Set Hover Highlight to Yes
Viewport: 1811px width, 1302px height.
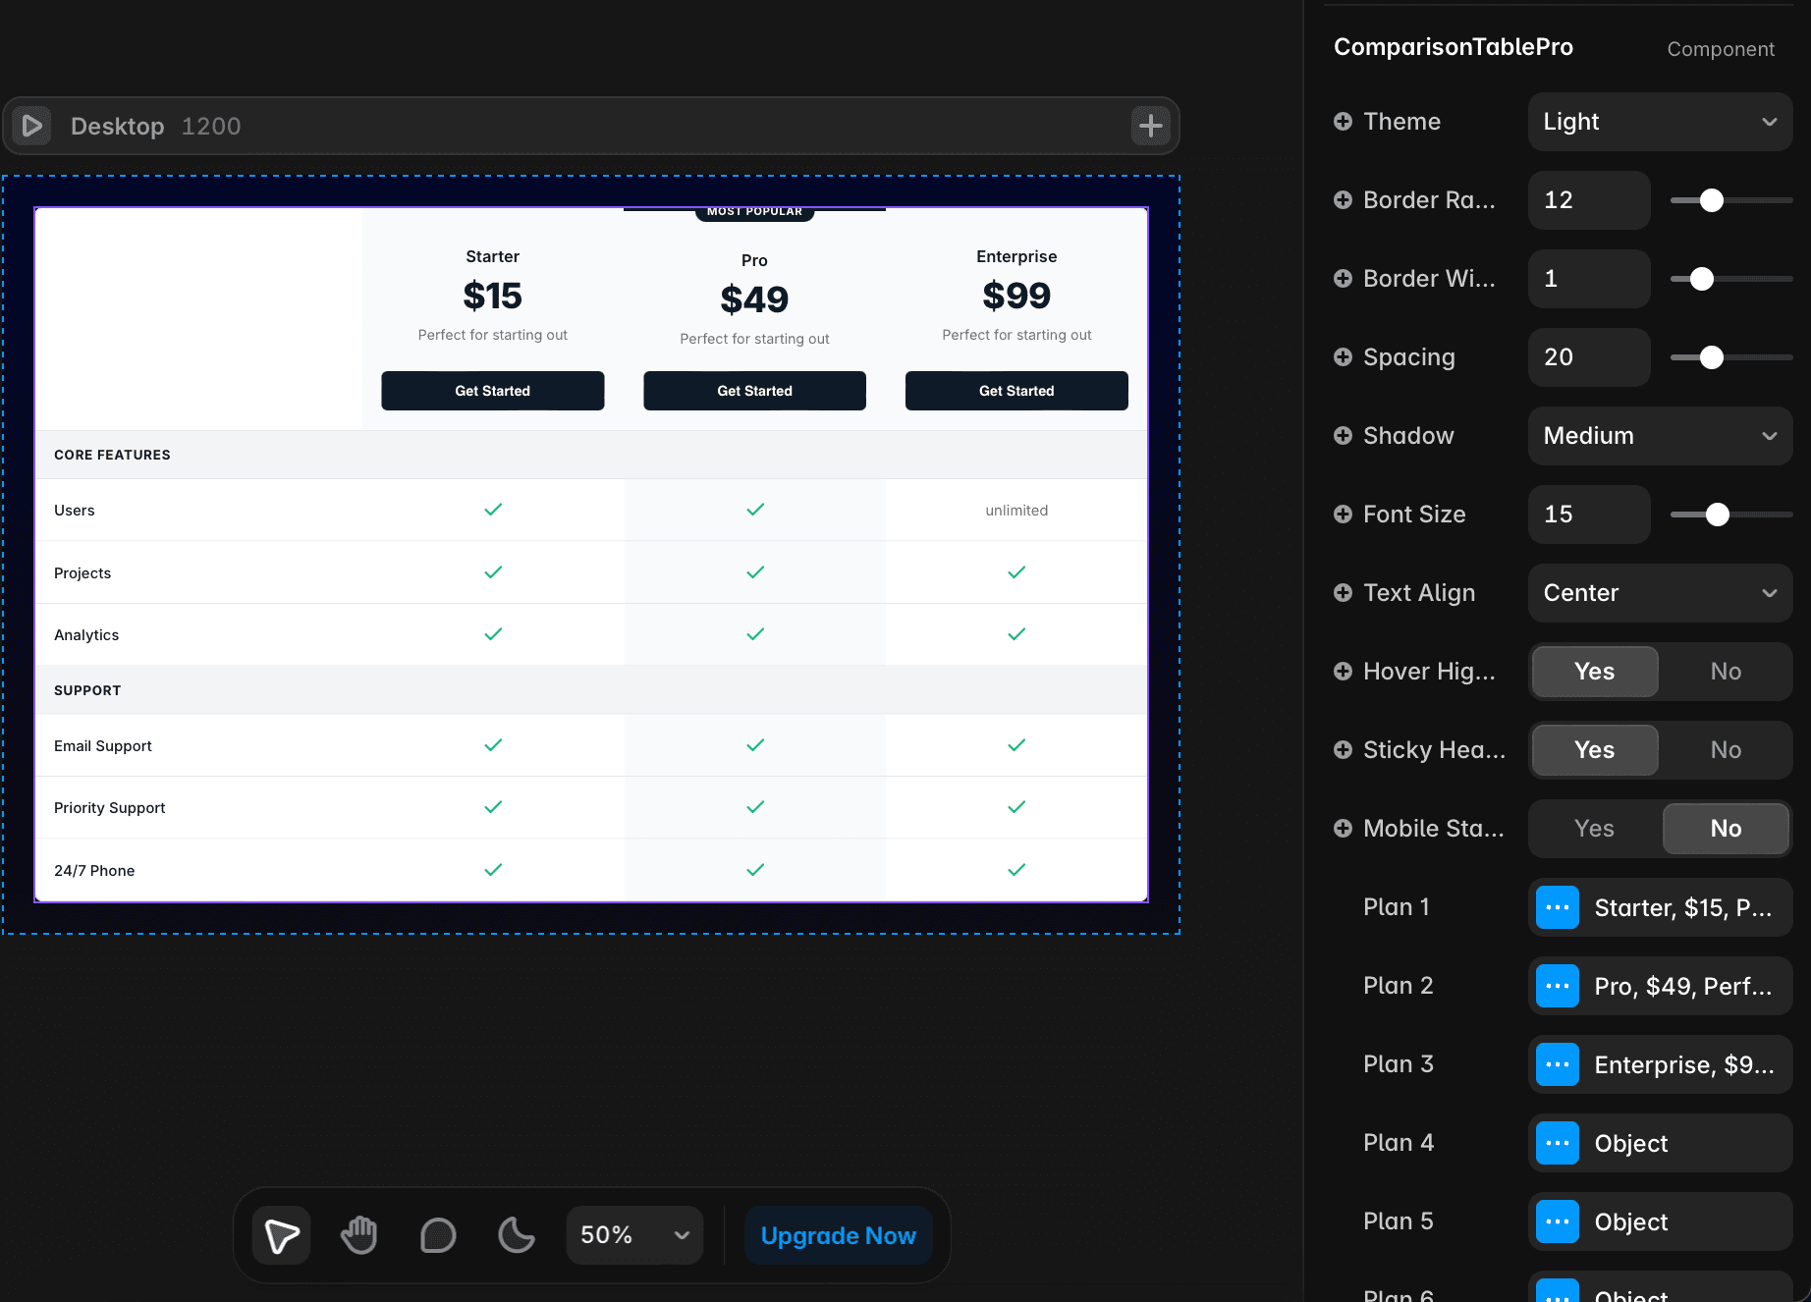click(1595, 672)
